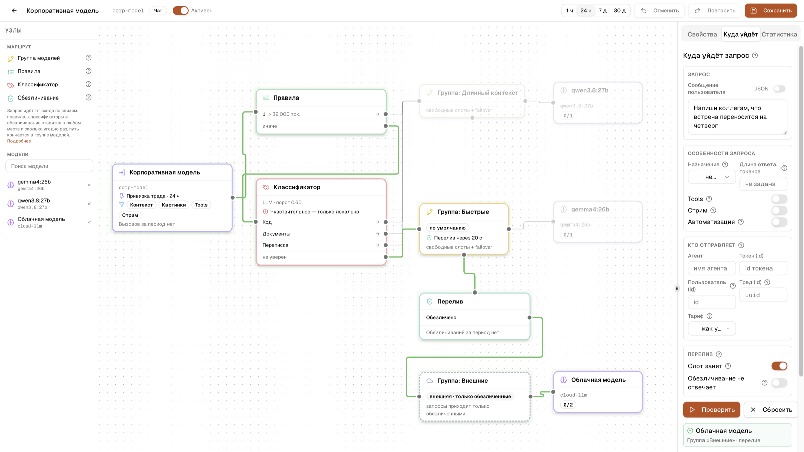Toggle the Активен switch off
804x452 pixels.
click(180, 11)
